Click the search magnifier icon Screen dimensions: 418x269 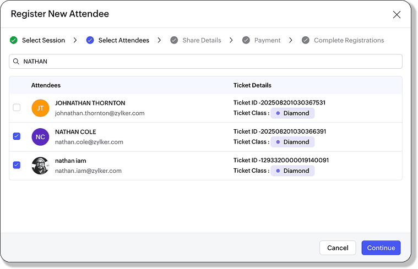(17, 62)
